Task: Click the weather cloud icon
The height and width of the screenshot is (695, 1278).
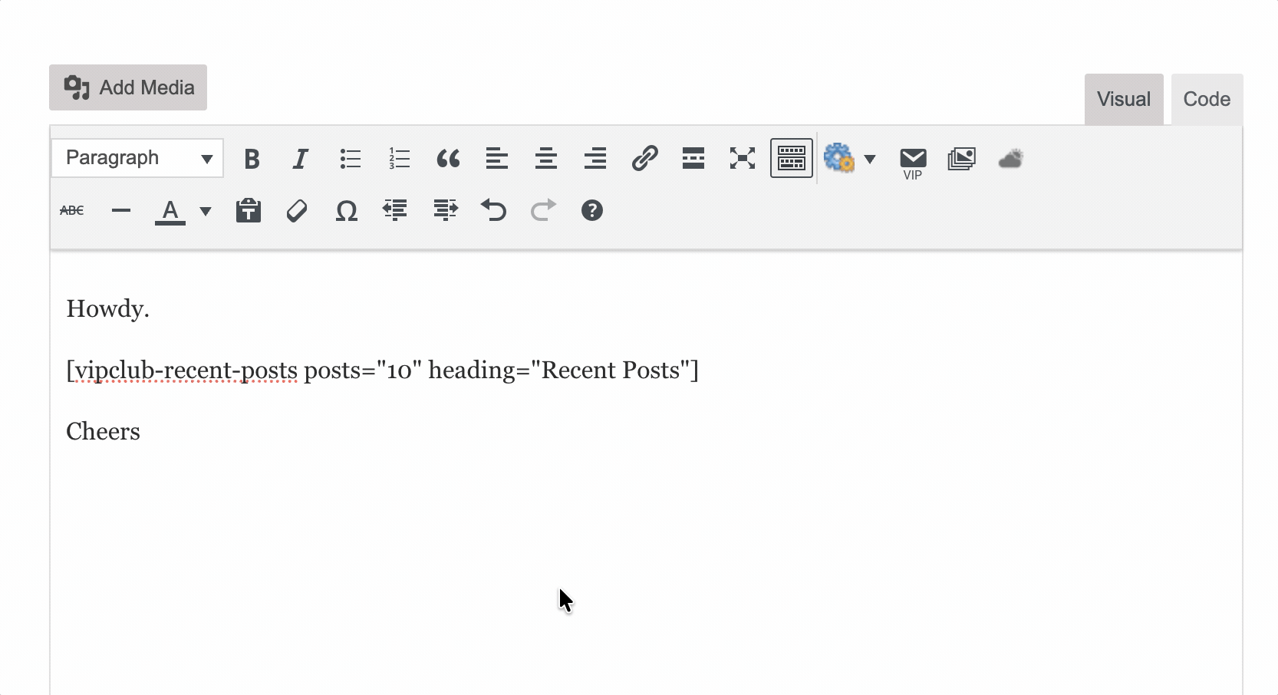Action: point(1010,158)
